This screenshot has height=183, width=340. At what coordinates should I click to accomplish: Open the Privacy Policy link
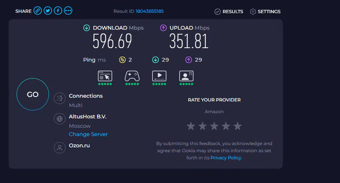click(x=226, y=158)
